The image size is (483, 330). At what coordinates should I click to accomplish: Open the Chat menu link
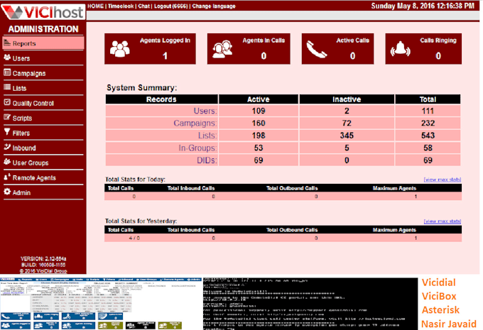pyautogui.click(x=143, y=6)
